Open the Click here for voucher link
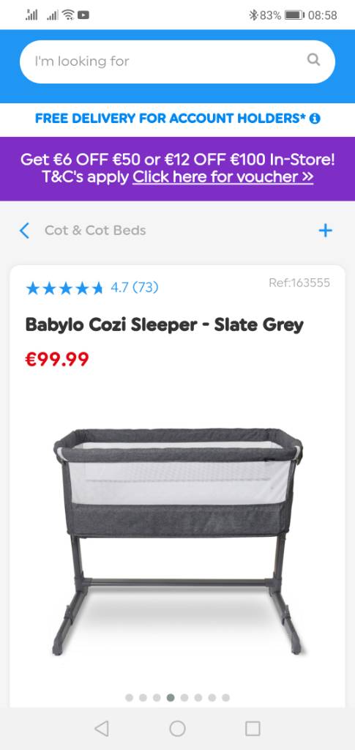Image resolution: width=355 pixels, height=750 pixels. point(223,177)
